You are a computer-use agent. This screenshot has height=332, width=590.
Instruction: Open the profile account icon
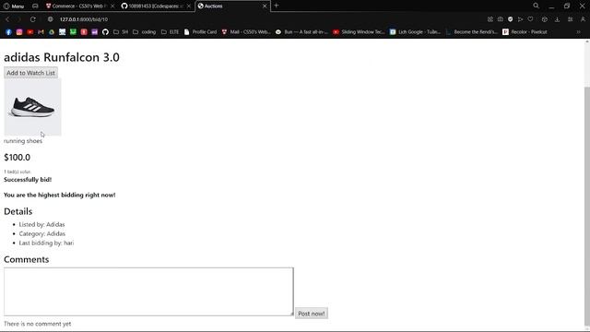click(583, 19)
